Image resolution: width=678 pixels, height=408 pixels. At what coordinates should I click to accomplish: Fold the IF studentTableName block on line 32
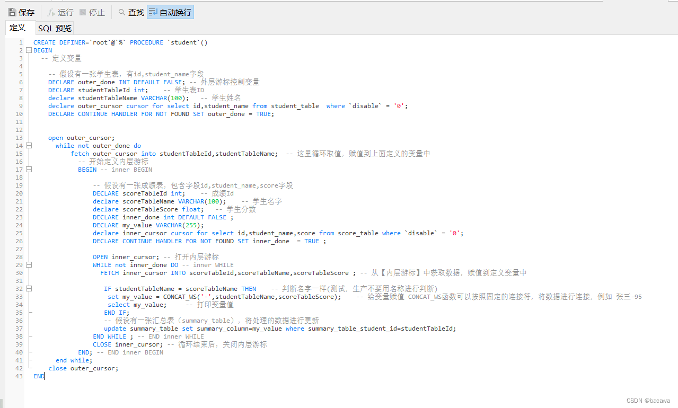29,289
